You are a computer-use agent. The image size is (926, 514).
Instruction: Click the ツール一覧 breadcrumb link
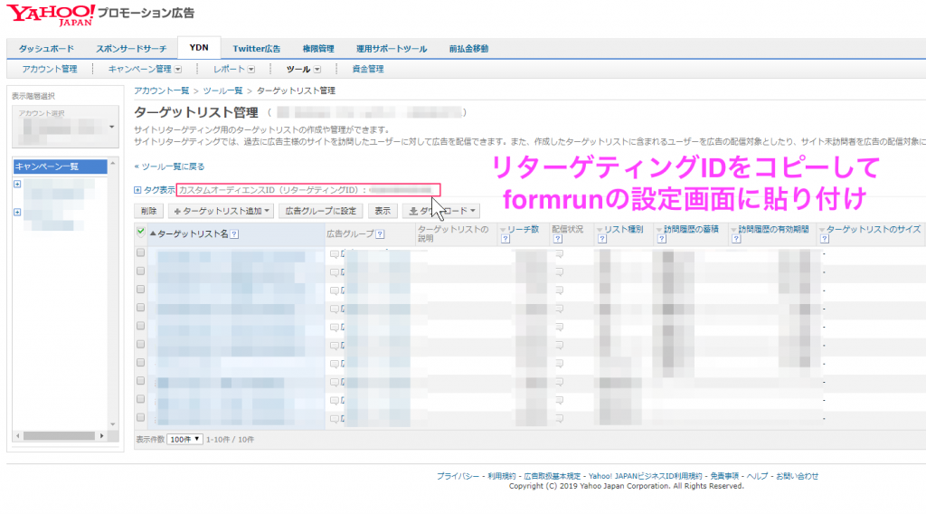click(222, 90)
